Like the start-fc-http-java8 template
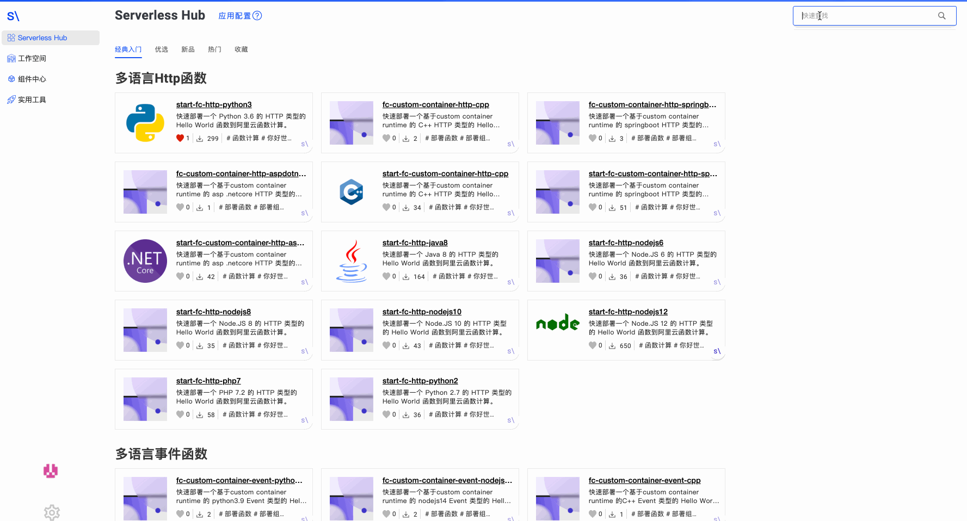Viewport: 967px width, 521px height. [387, 276]
